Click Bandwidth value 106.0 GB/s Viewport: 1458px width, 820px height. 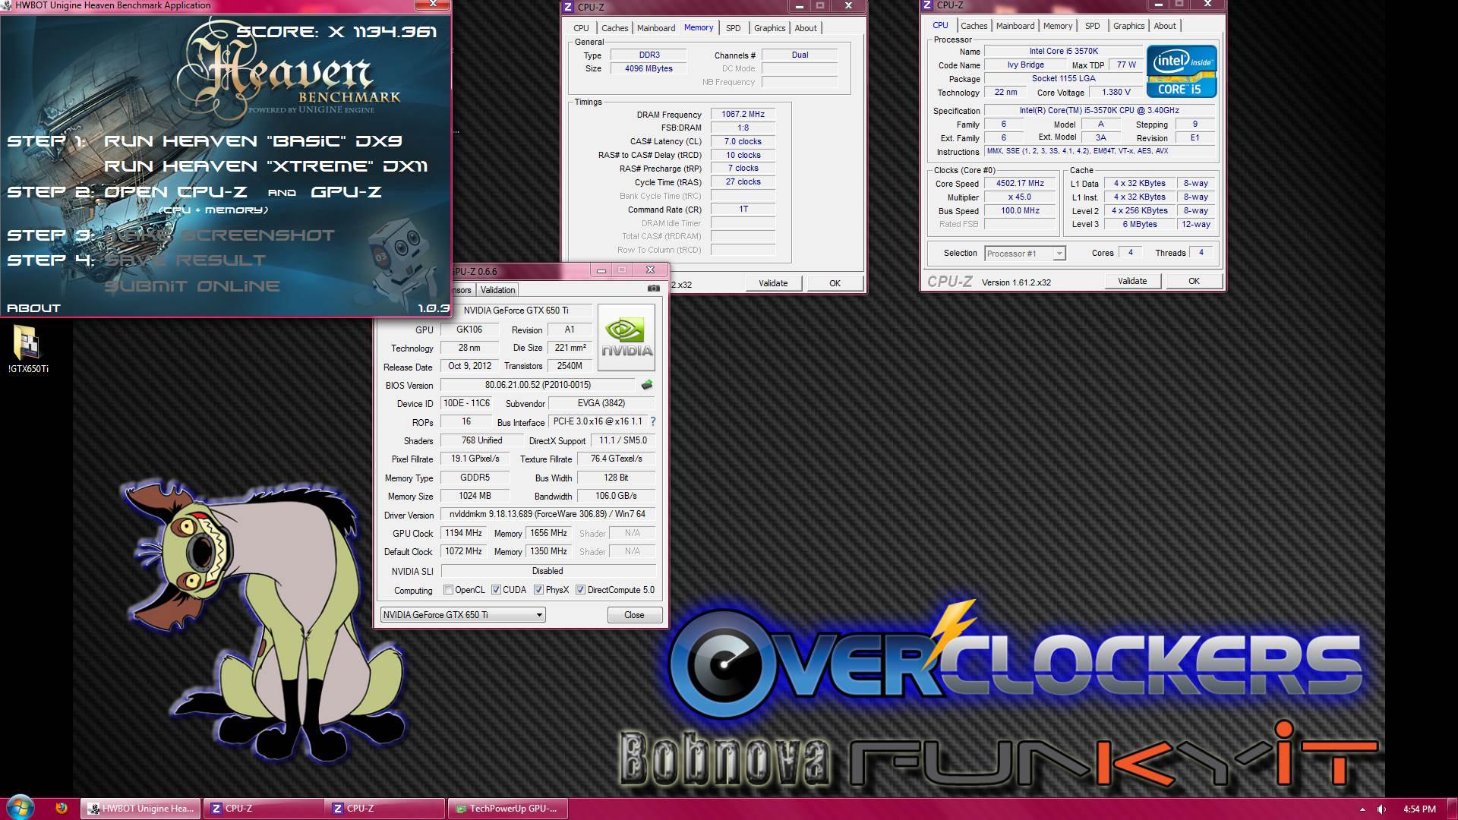(616, 496)
